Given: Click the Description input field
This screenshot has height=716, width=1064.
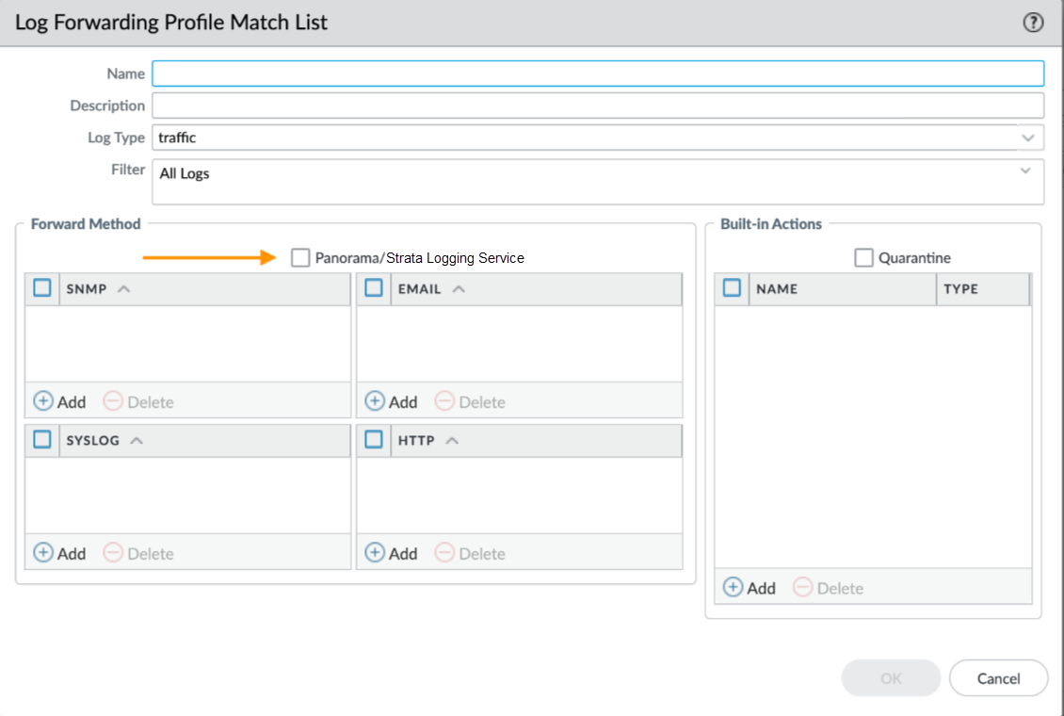Looking at the screenshot, I should (x=598, y=106).
